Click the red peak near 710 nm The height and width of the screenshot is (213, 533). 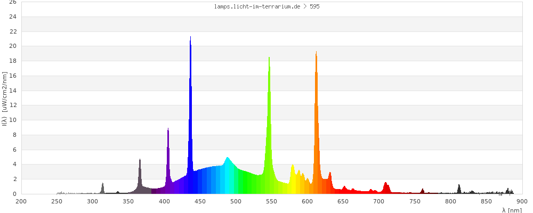coord(385,188)
